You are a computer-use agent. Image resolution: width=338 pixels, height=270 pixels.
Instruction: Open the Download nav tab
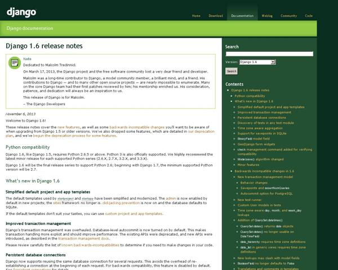(x=216, y=16)
